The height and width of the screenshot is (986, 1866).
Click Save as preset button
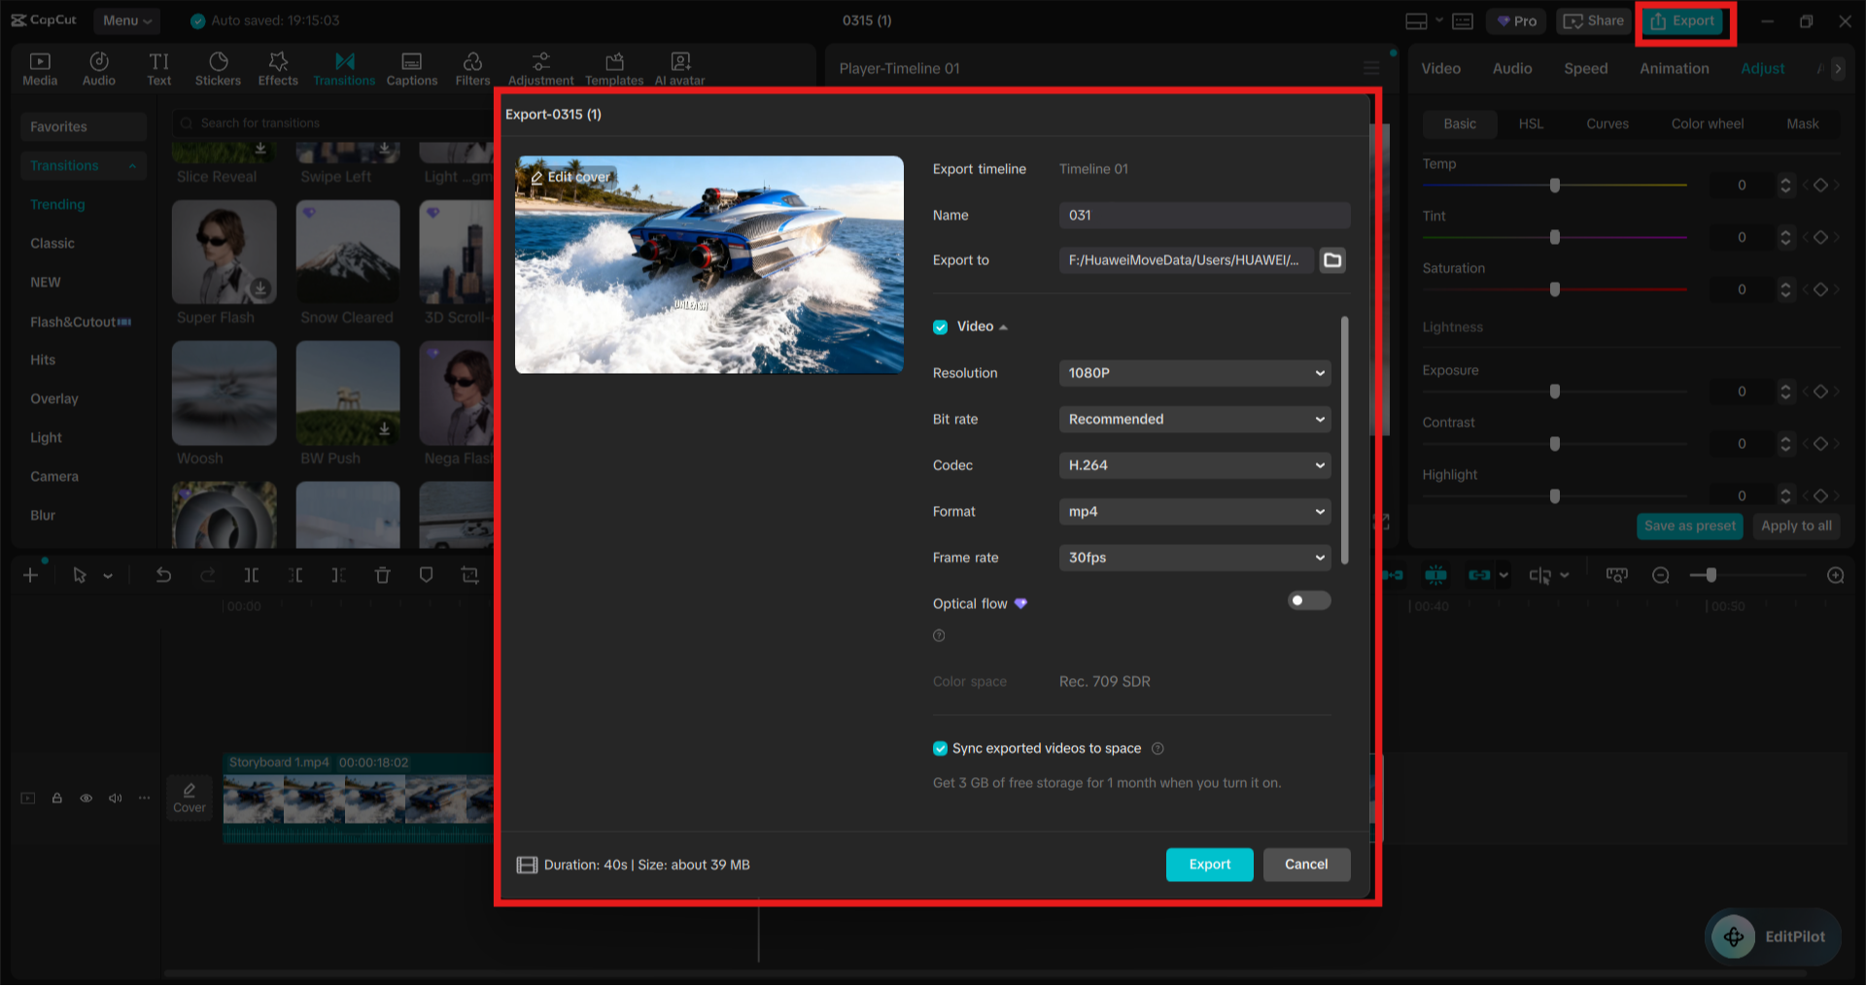pos(1690,527)
